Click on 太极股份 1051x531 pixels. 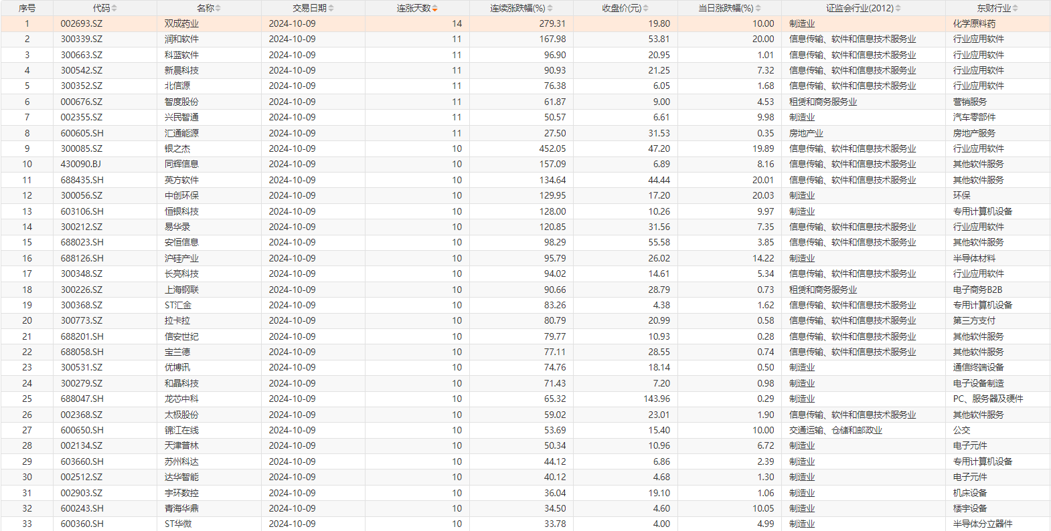[x=181, y=415]
